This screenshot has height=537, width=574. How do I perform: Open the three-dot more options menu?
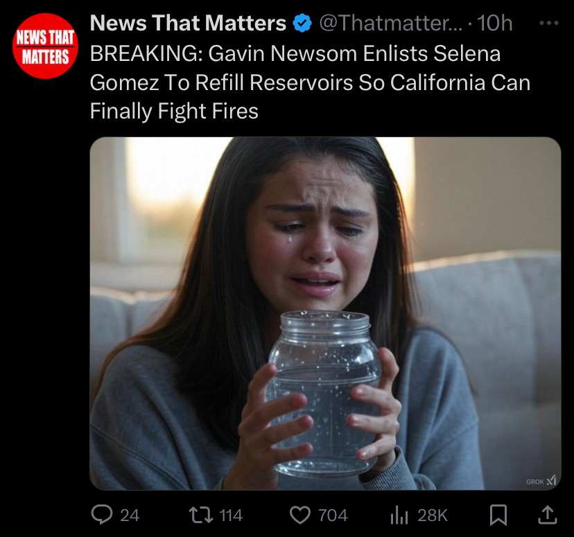pos(549,23)
